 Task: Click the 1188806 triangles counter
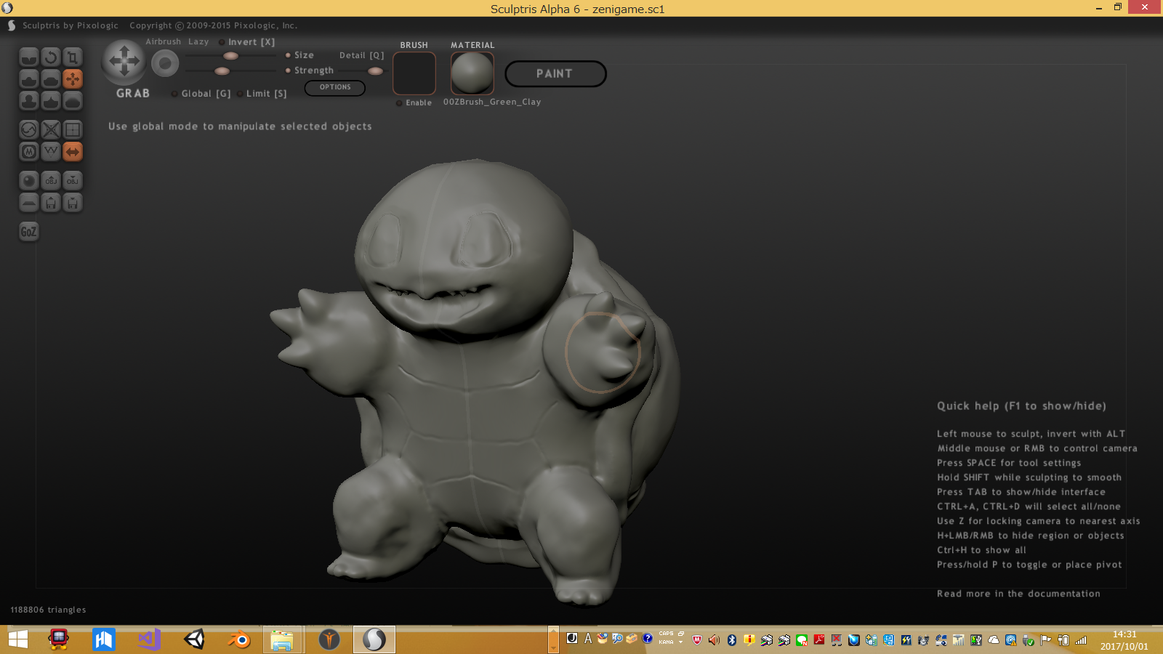[48, 610]
